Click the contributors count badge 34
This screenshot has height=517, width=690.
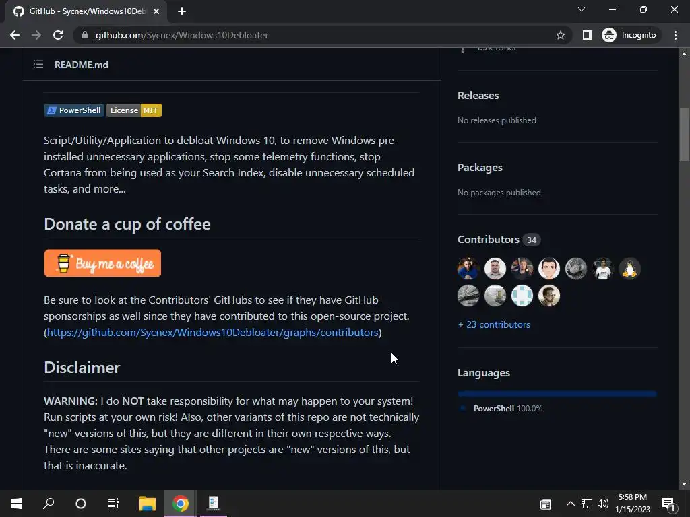tap(532, 240)
